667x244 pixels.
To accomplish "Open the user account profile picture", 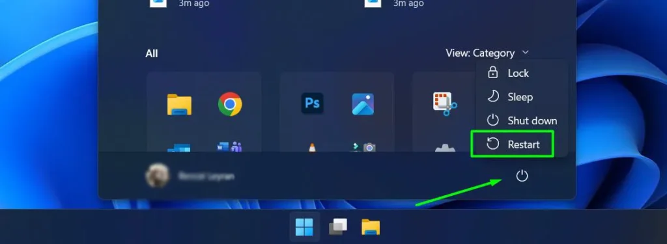I will tap(157, 176).
